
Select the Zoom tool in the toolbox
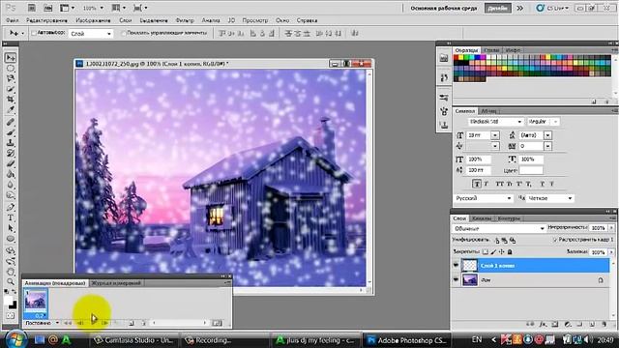tap(11, 281)
